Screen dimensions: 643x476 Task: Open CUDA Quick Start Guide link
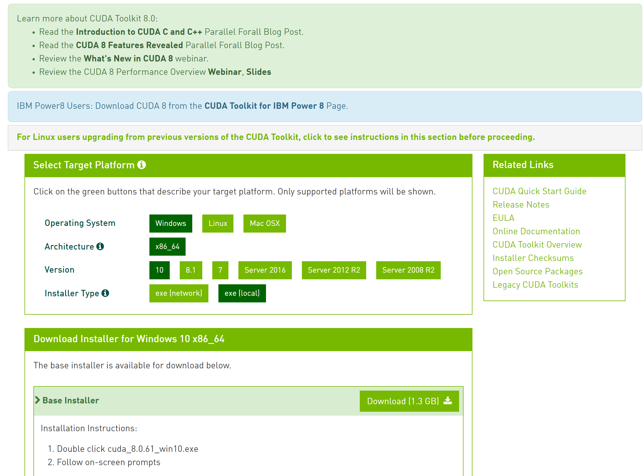click(x=539, y=191)
